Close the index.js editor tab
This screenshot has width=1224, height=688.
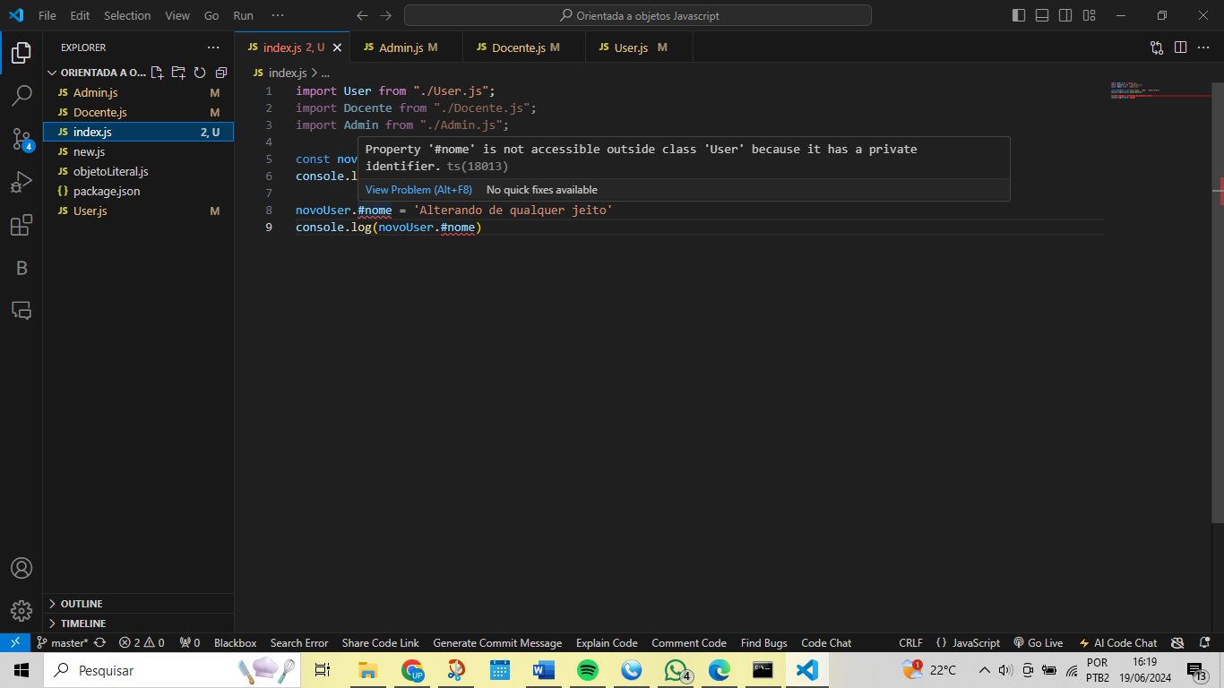pos(337,47)
